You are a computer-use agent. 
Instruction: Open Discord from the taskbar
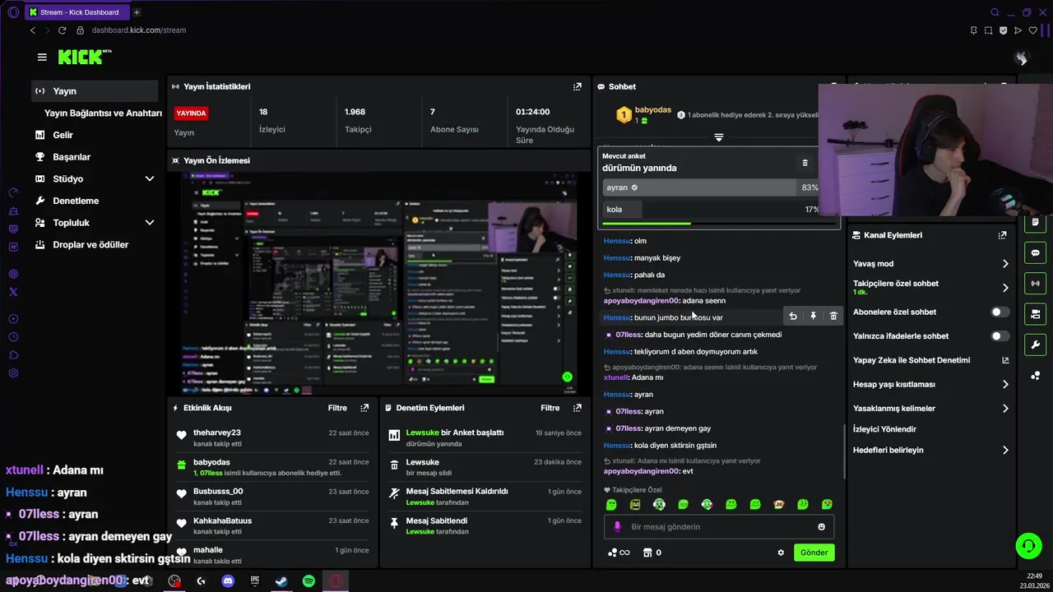[x=228, y=581]
